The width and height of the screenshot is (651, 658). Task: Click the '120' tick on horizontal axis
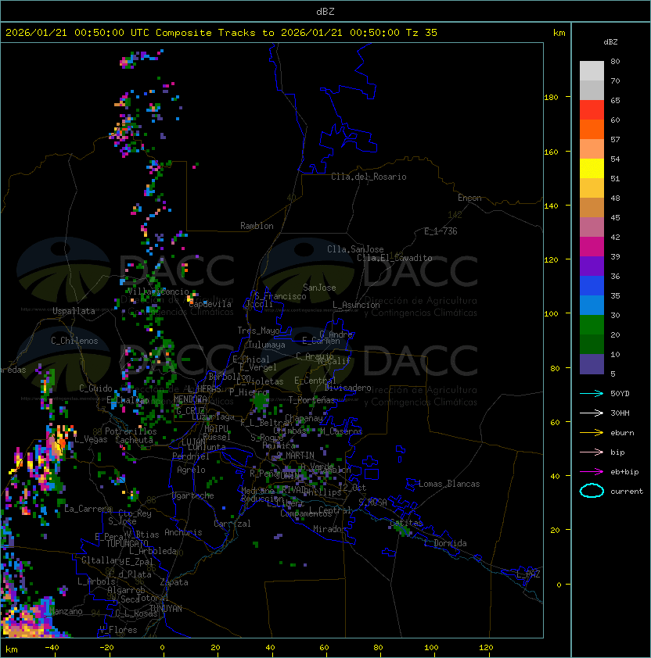pos(486,648)
